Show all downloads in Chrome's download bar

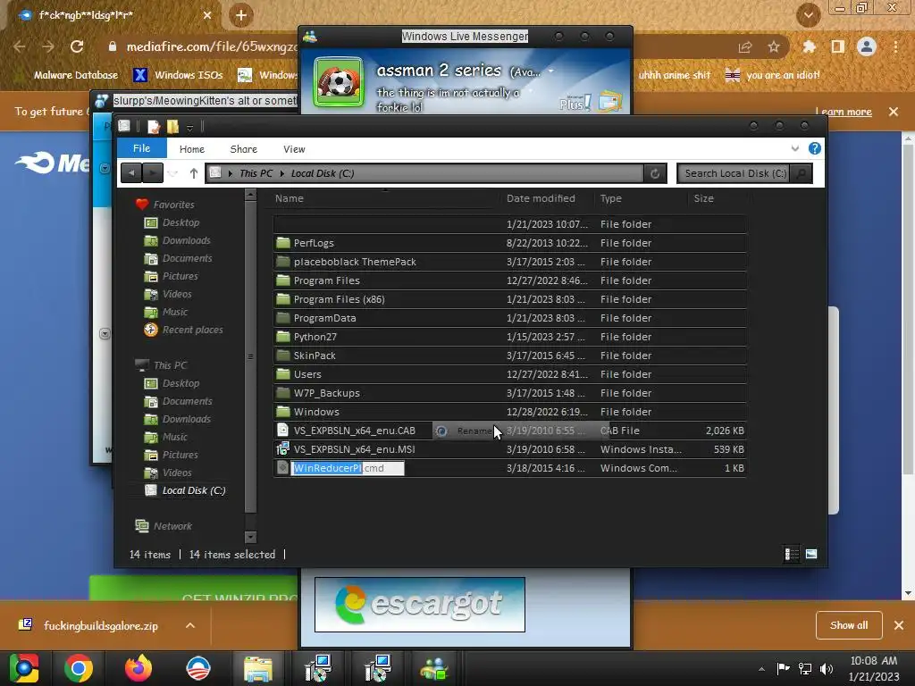tap(849, 625)
